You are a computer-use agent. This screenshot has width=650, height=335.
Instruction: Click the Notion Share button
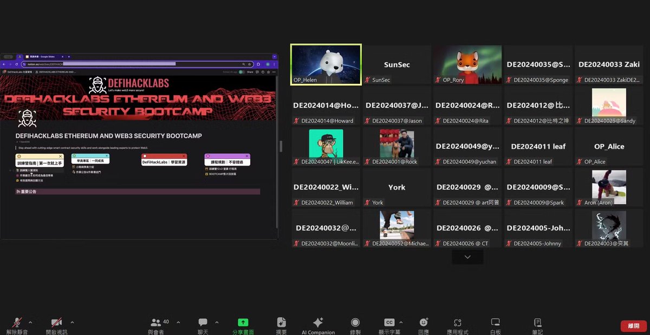pos(250,72)
